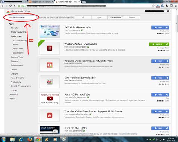
Task: Open Extensions in the left sidebar
Action: (13, 94)
